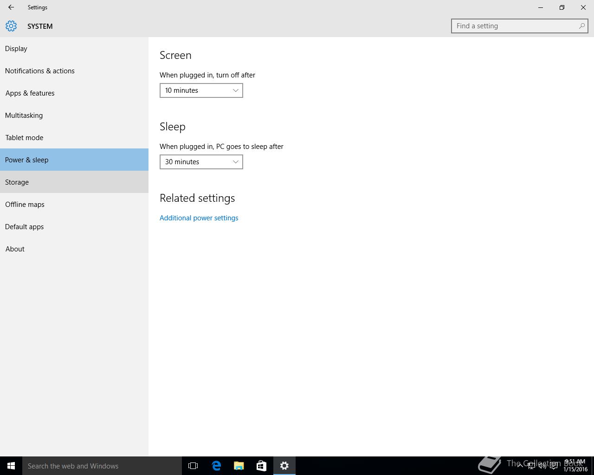
Task: Show hidden system tray icons
Action: coord(520,466)
